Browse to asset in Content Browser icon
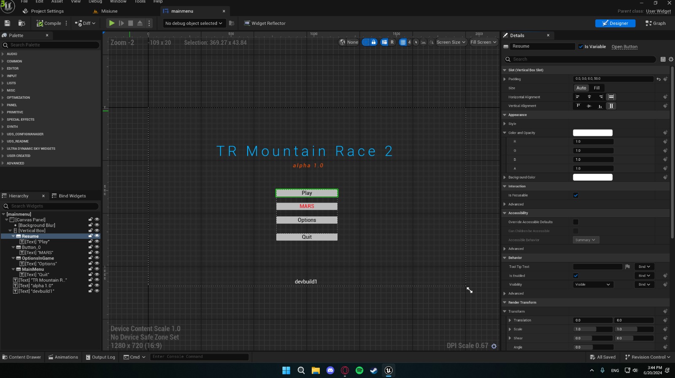675x378 pixels. click(x=22, y=23)
